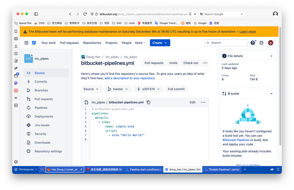294x190 pixels.
Task: Open the closed tabs trash icon
Action: [278, 169]
